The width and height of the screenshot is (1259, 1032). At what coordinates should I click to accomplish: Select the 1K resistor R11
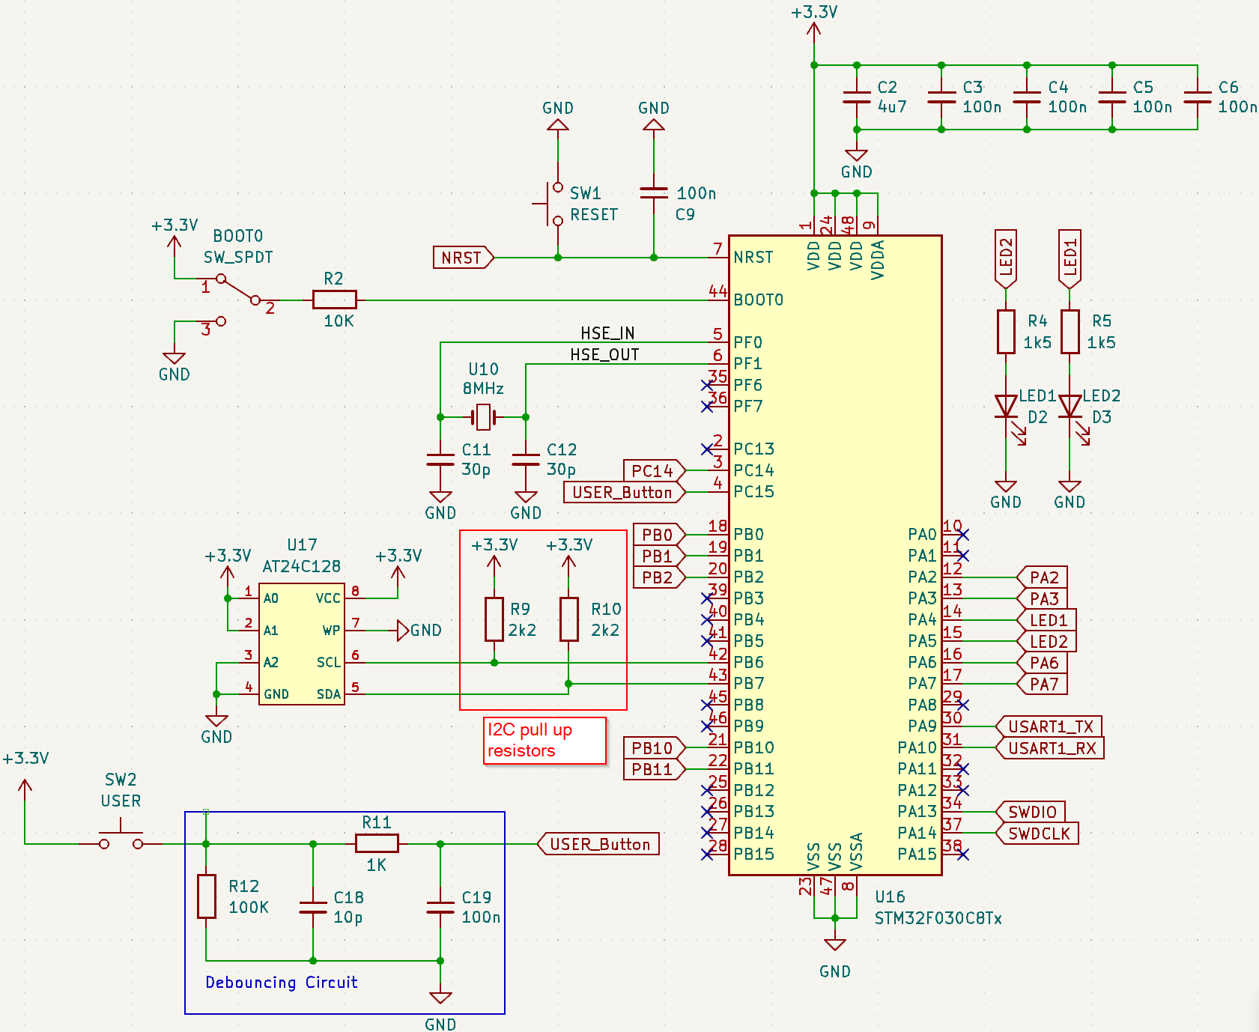[376, 843]
